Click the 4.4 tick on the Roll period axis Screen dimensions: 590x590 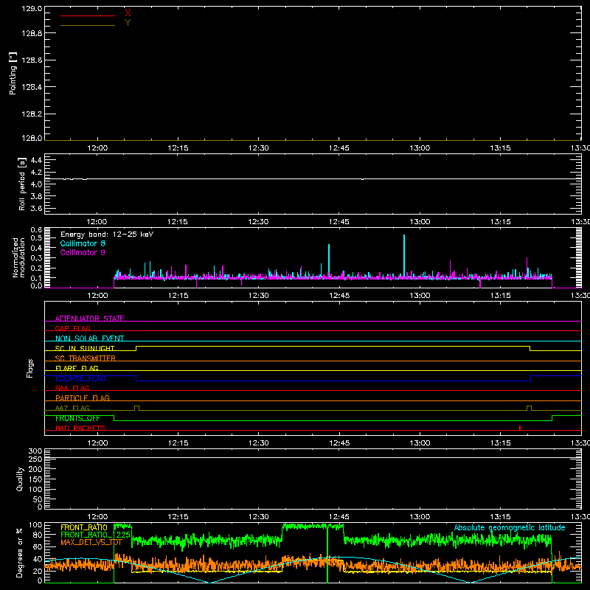coord(36,160)
